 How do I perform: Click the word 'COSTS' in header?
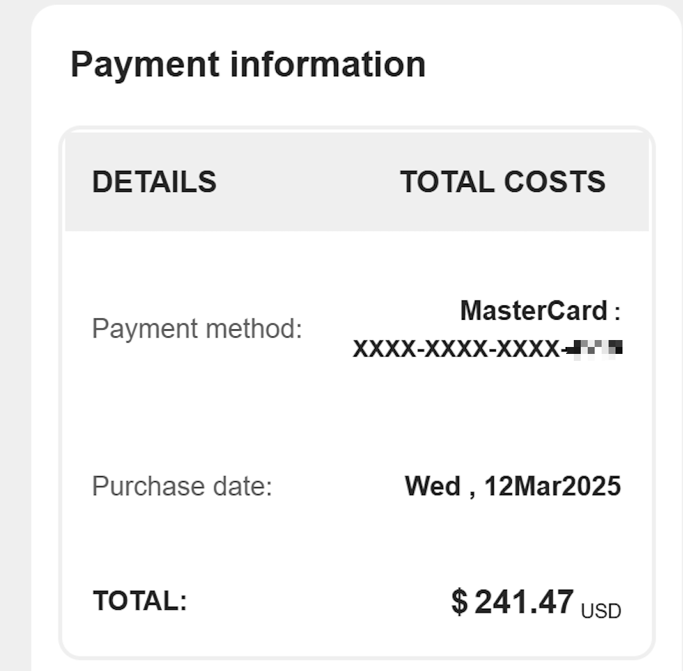click(554, 181)
